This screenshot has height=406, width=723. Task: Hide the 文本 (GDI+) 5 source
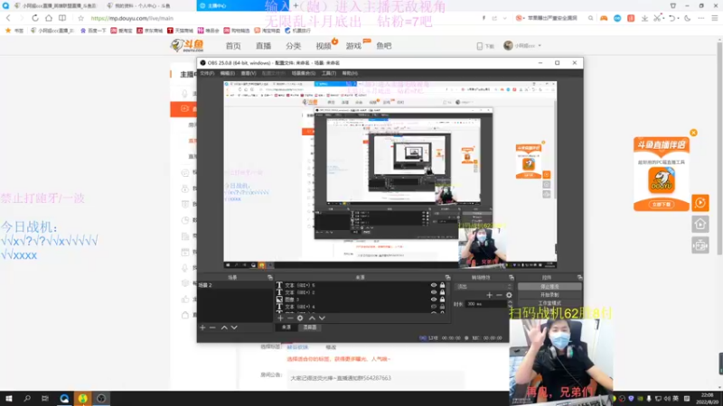(x=434, y=285)
